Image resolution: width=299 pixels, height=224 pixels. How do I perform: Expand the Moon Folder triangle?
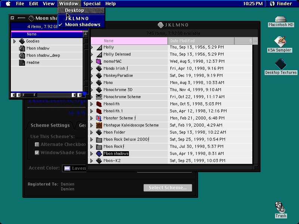click(92, 132)
